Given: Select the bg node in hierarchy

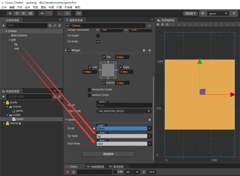Looking at the screenshot, I should click(16, 44).
